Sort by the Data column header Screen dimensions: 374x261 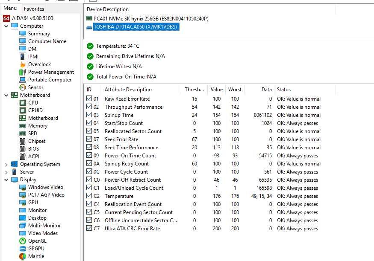tap(259, 90)
